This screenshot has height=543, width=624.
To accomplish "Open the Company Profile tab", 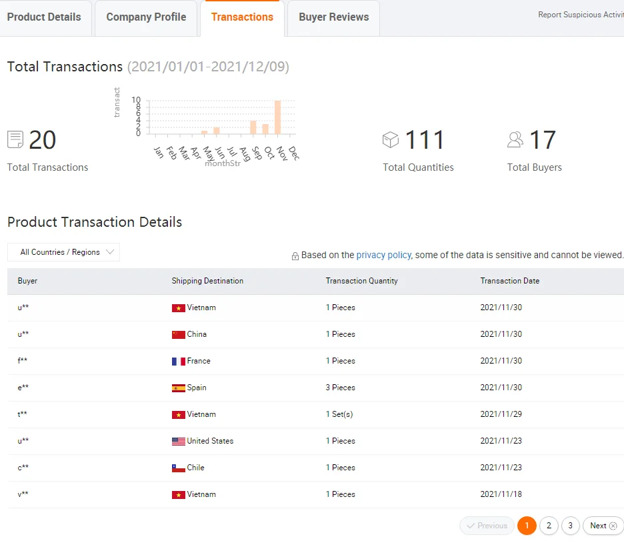I will [146, 17].
